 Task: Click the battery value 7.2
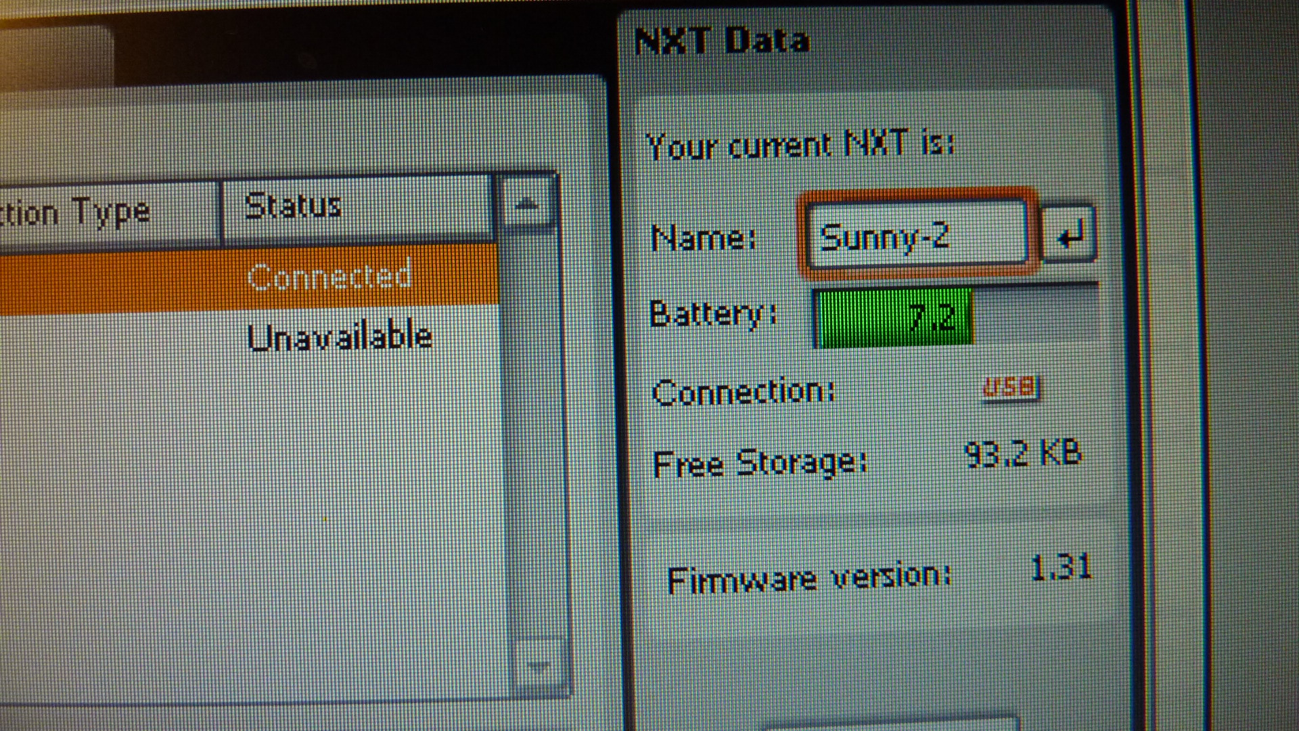point(934,317)
